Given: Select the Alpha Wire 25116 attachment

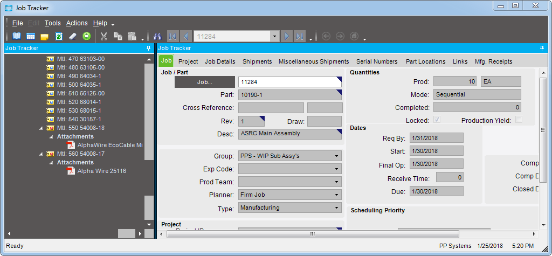Looking at the screenshot, I should [x=102, y=171].
